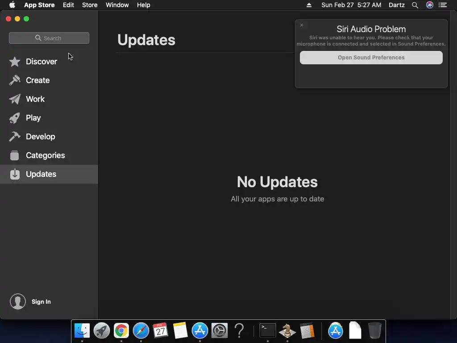The width and height of the screenshot is (457, 343).
Task: Open the Help menu
Action: coord(144,5)
